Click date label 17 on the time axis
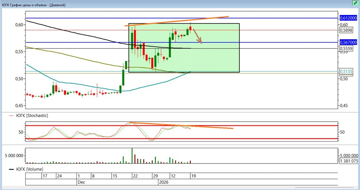The height and width of the screenshot is (190, 360). 45,176
